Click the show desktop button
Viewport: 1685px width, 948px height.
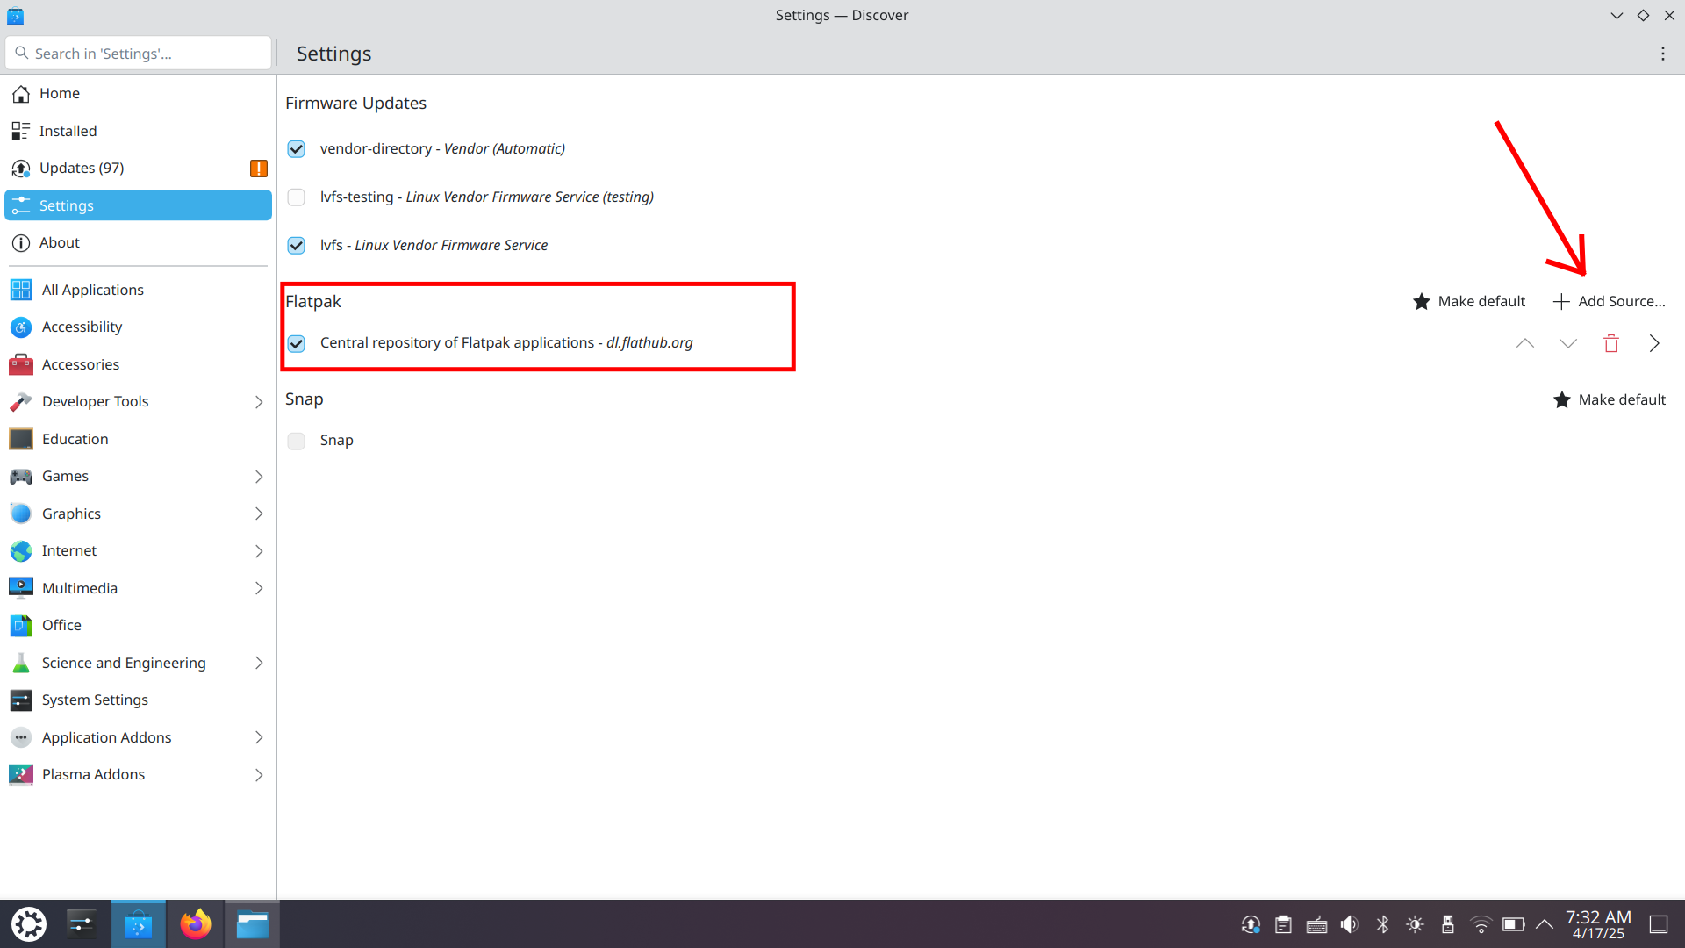point(1659,924)
